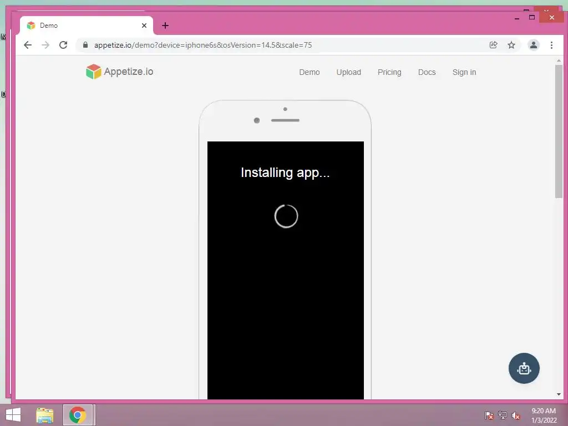Click Sign in
This screenshot has height=426, width=568.
(x=464, y=72)
